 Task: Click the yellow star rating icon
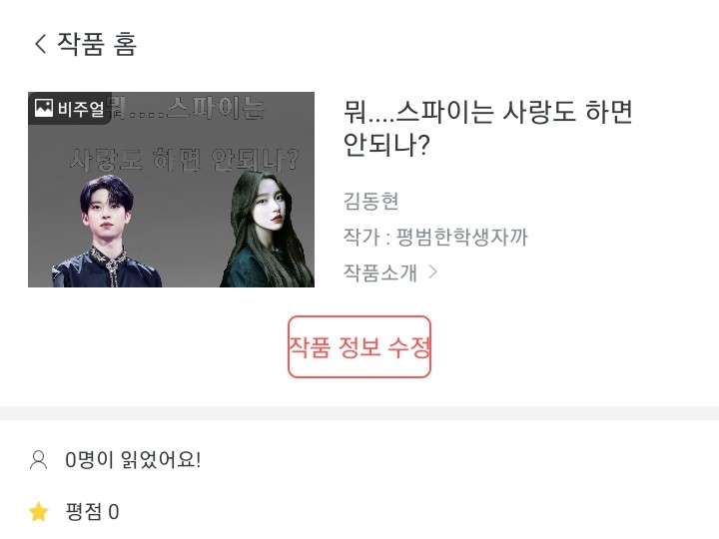coord(39,512)
